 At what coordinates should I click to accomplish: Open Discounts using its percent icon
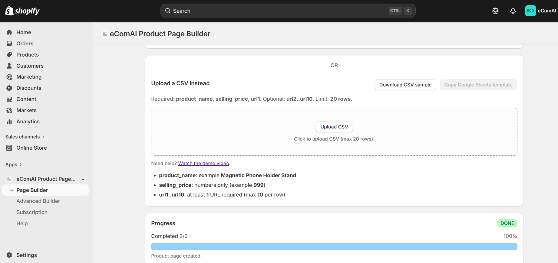[x=9, y=88]
